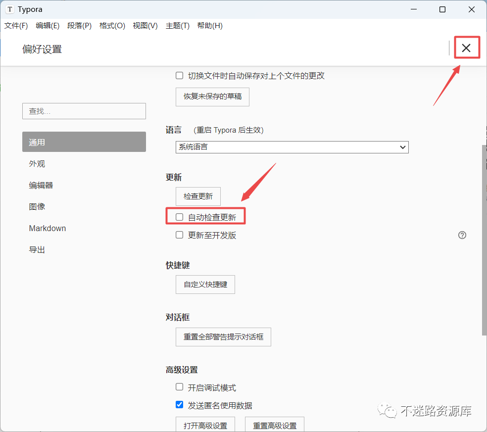The image size is (487, 432).
Task: Open the 编辑(E) menu
Action: [x=48, y=26]
